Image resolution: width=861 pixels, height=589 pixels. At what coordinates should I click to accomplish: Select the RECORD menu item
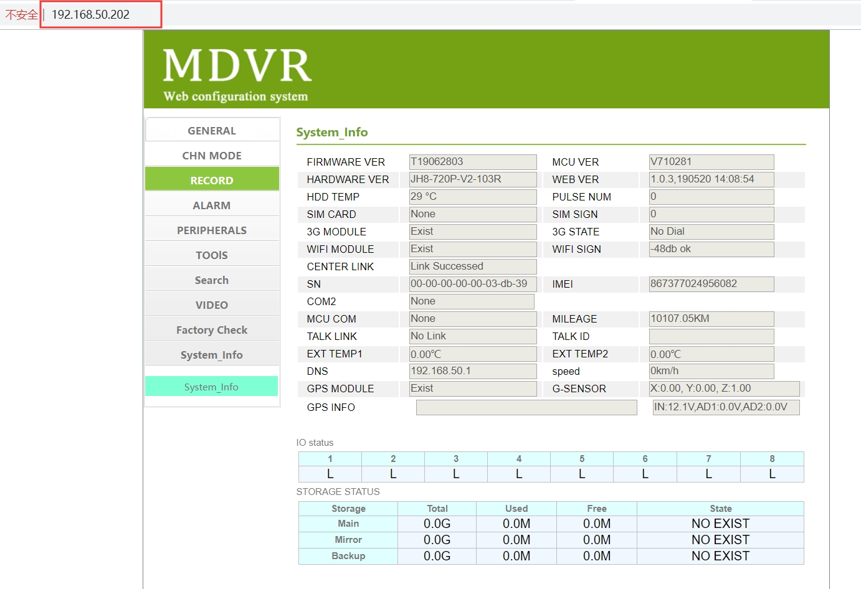click(212, 180)
